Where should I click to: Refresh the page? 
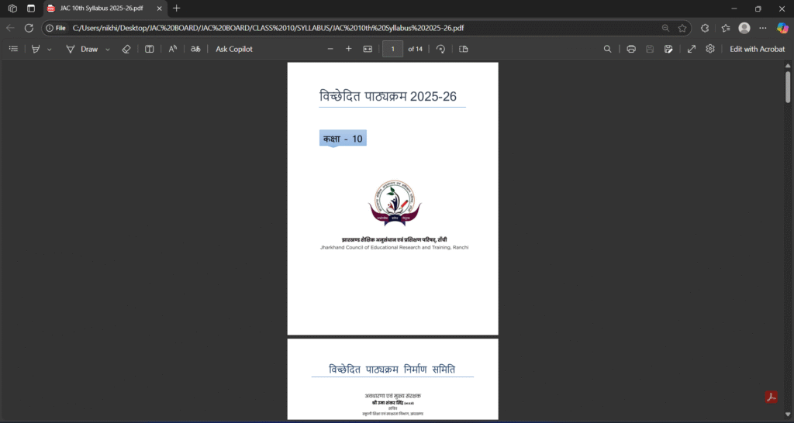[29, 28]
